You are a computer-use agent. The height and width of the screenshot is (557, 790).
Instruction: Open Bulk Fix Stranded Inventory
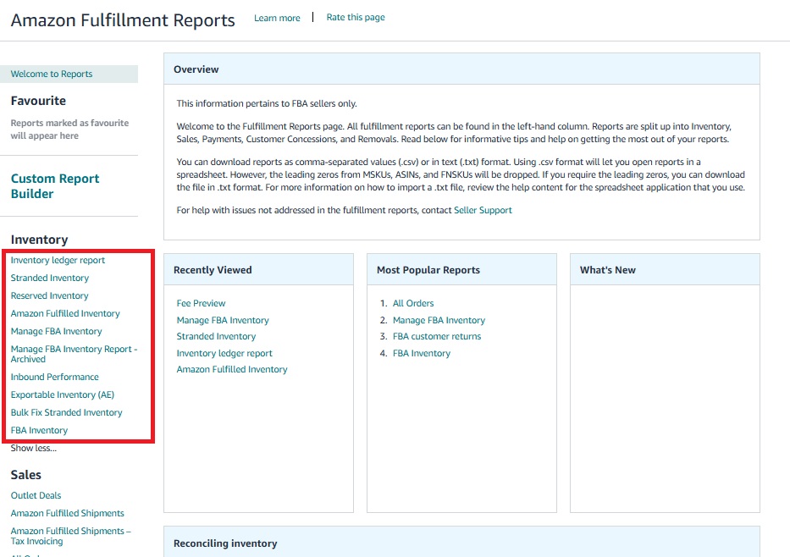coord(67,412)
